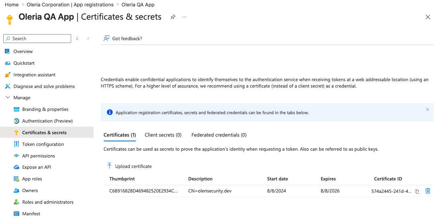Open Overview in the sidebar

pos(23,51)
